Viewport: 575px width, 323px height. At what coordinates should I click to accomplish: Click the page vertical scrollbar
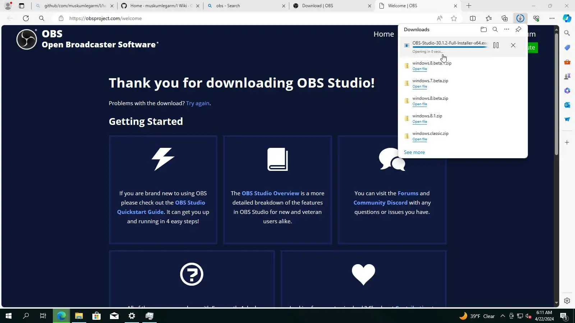(557, 94)
